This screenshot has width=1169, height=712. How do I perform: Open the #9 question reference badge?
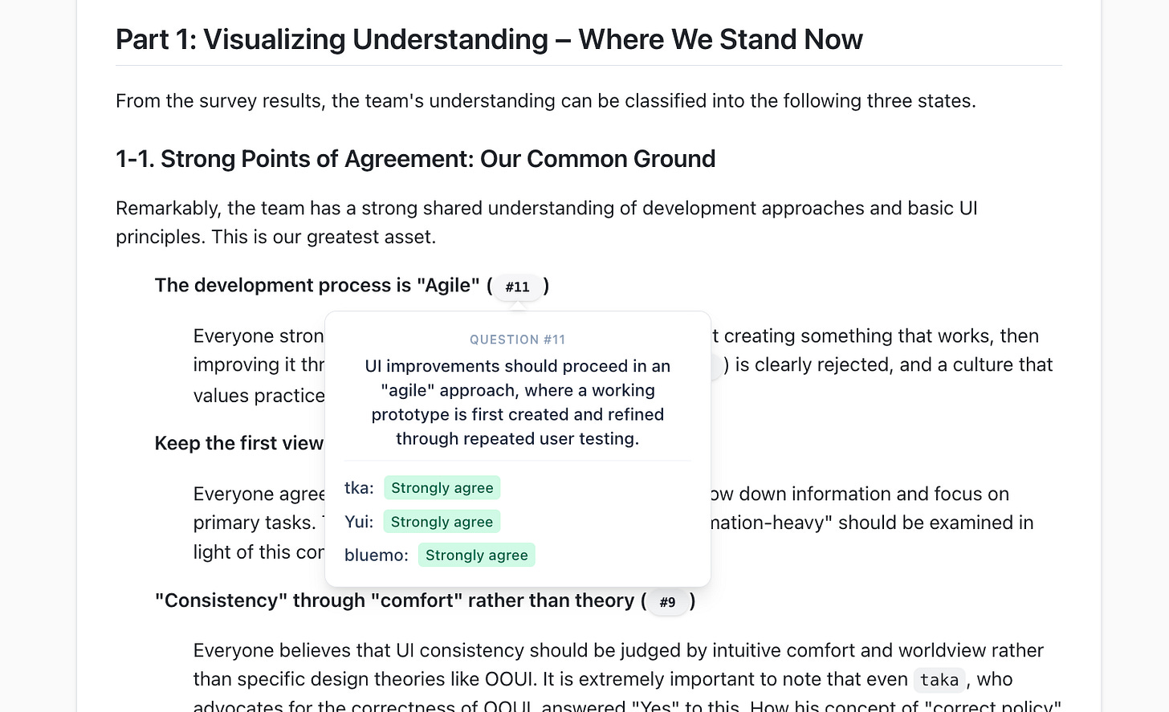[x=668, y=602]
